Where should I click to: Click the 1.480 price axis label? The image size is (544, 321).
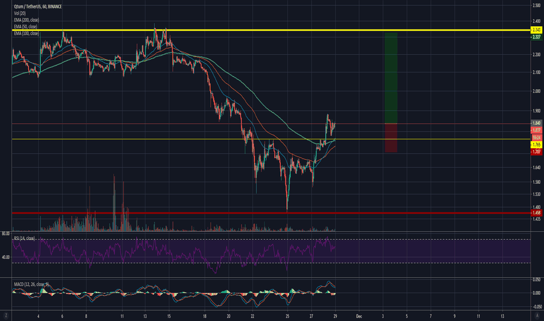[536, 207]
